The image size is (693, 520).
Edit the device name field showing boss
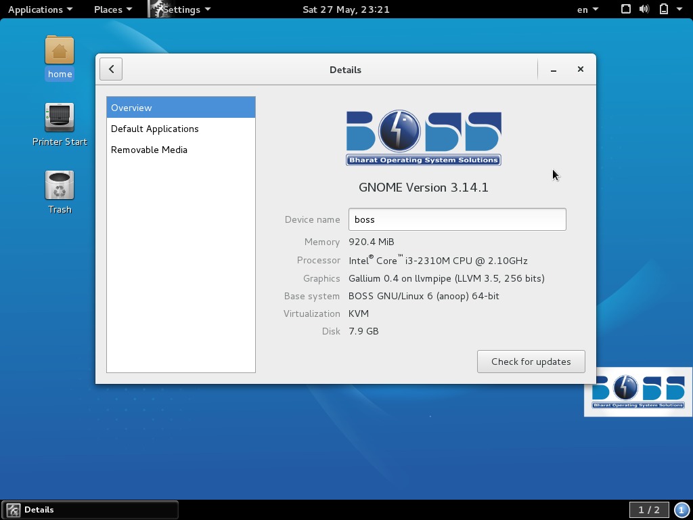coord(457,219)
